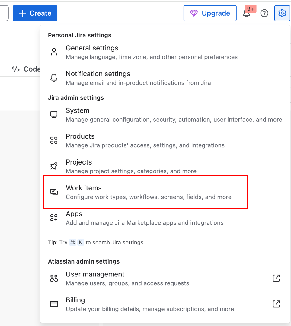291x326 pixels.
Task: Click the settings gear icon
Action: pyautogui.click(x=282, y=13)
